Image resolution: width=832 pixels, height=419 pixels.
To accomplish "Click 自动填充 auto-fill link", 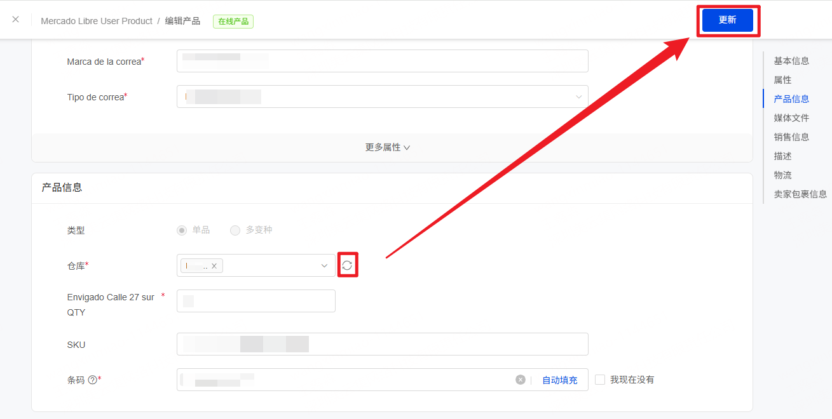I will (x=559, y=380).
